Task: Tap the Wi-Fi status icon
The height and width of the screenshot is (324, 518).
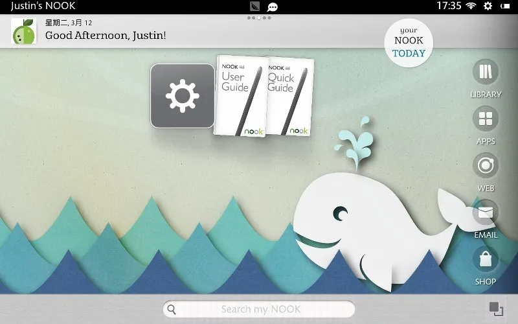Action: (x=471, y=6)
